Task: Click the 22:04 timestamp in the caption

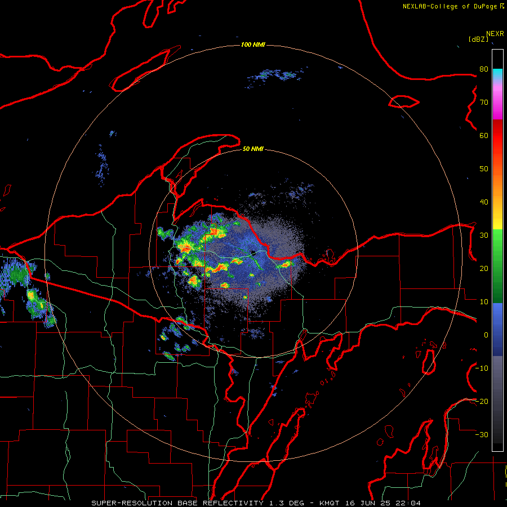Action: [409, 503]
